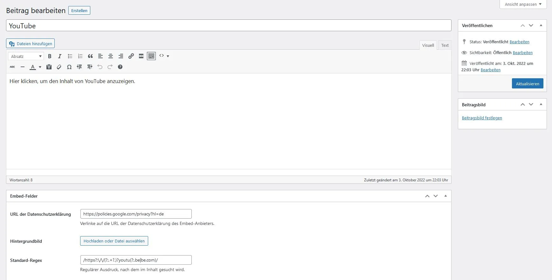The width and height of the screenshot is (552, 280).
Task: Open the text color picker dropdown arrow
Action: 40,67
